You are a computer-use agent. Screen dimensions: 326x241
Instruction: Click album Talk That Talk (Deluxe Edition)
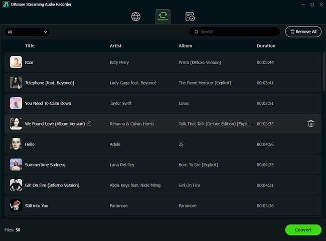(x=215, y=124)
